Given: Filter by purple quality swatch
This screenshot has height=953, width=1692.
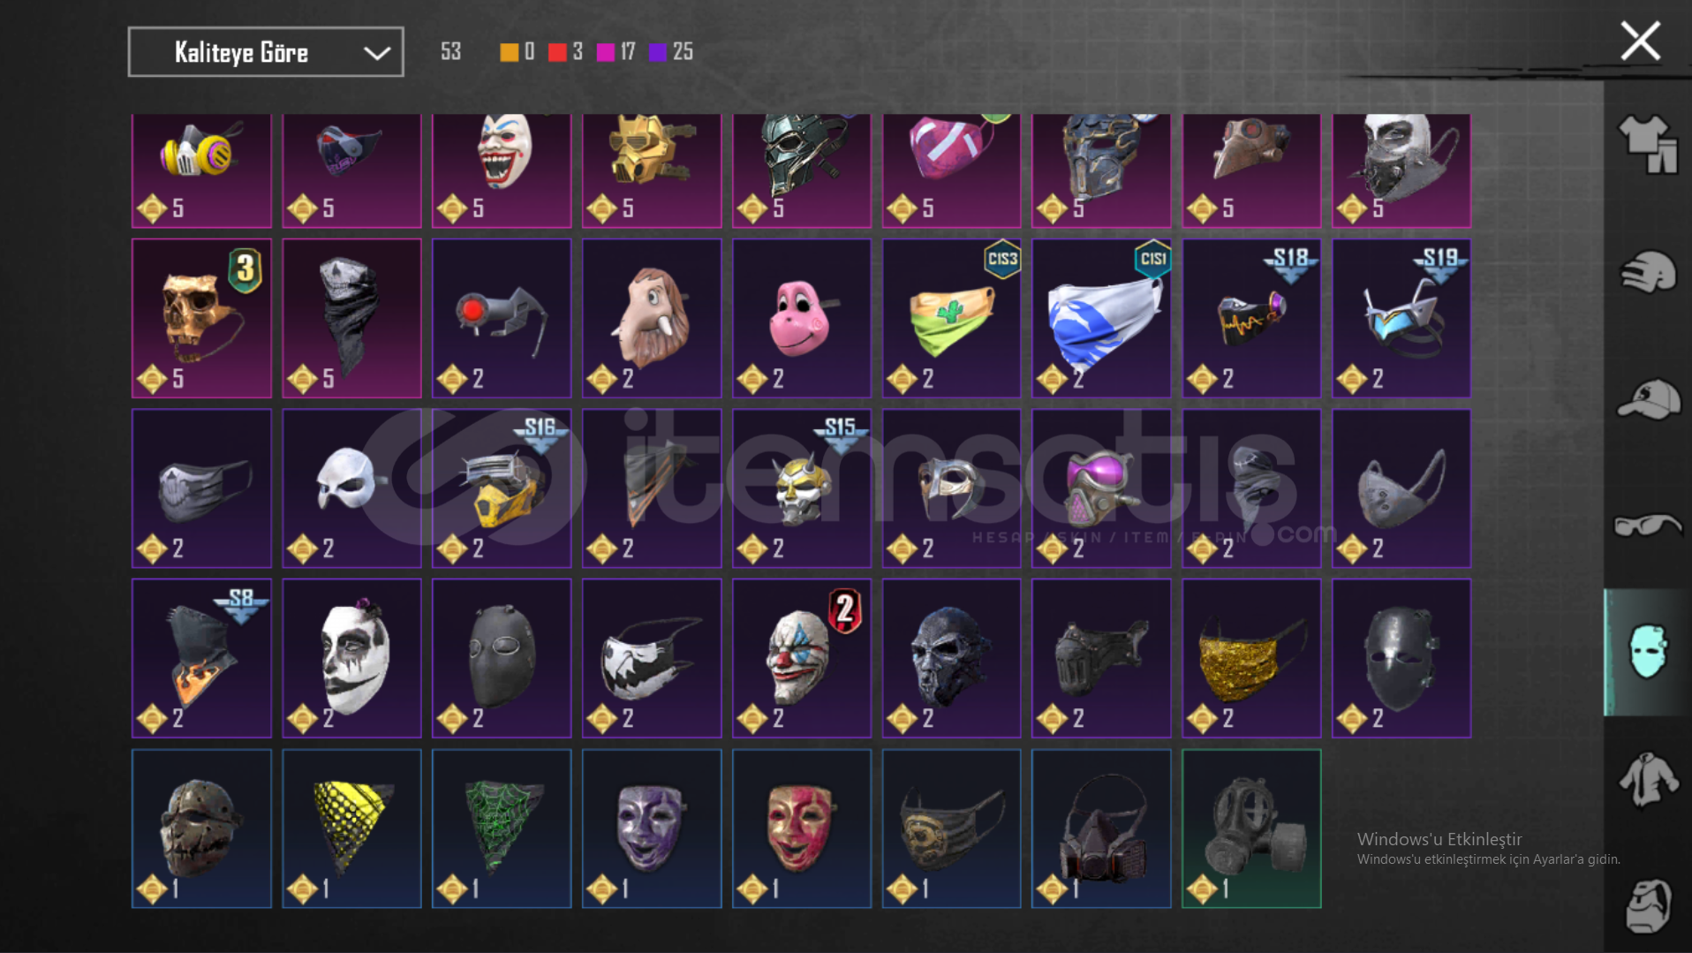Looking at the screenshot, I should (x=658, y=52).
